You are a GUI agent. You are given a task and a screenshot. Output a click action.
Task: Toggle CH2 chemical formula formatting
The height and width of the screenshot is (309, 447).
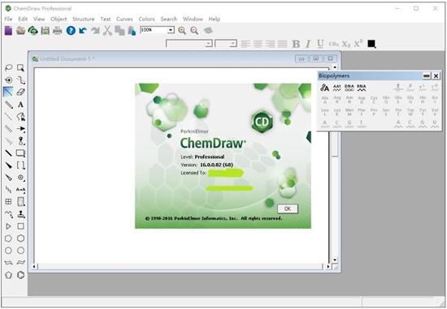point(333,44)
